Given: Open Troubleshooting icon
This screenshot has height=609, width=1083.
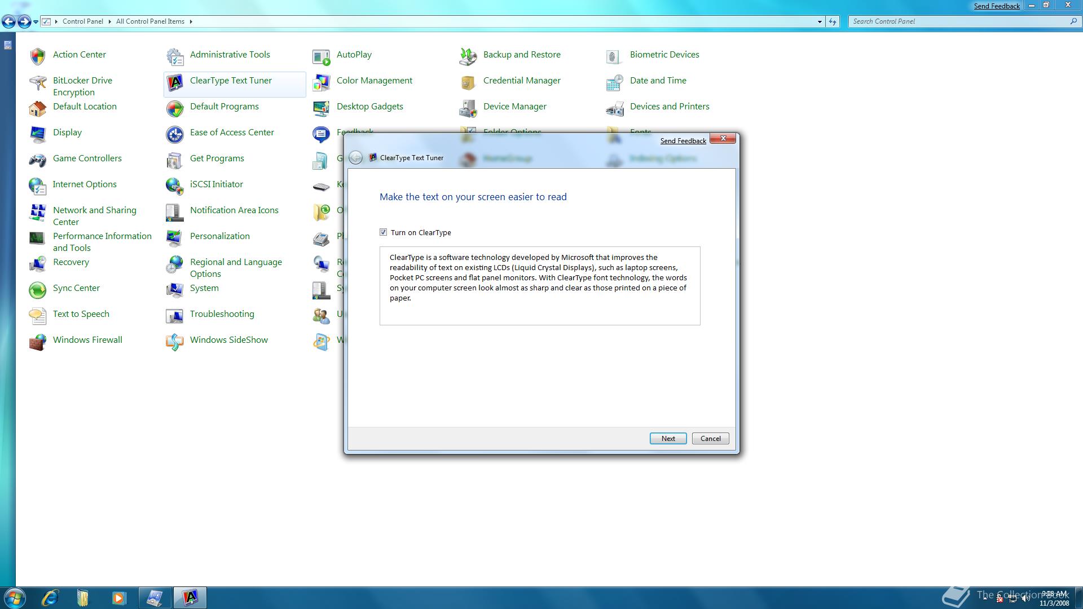Looking at the screenshot, I should 174,315.
